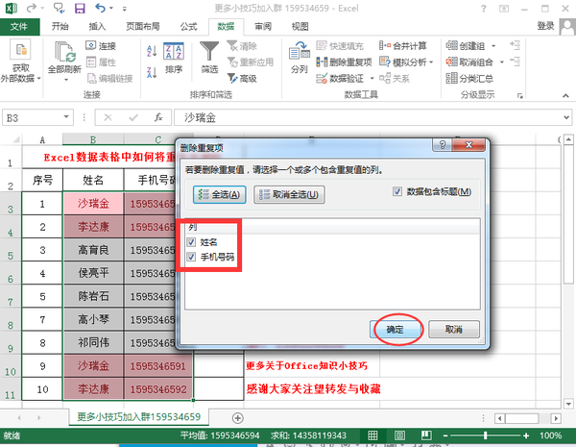Click 分列 (Text to Columns)
Viewport: 576px width, 447px height.
pos(299,57)
